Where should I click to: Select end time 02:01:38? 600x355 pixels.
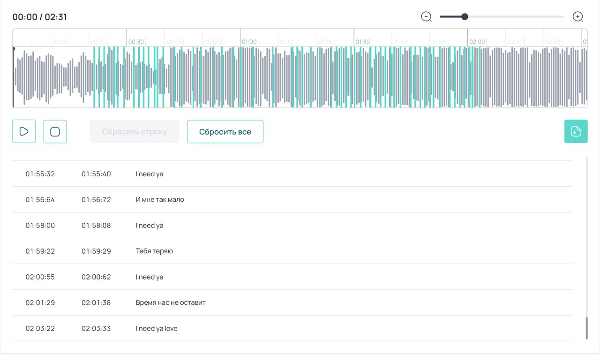pyautogui.click(x=96, y=303)
